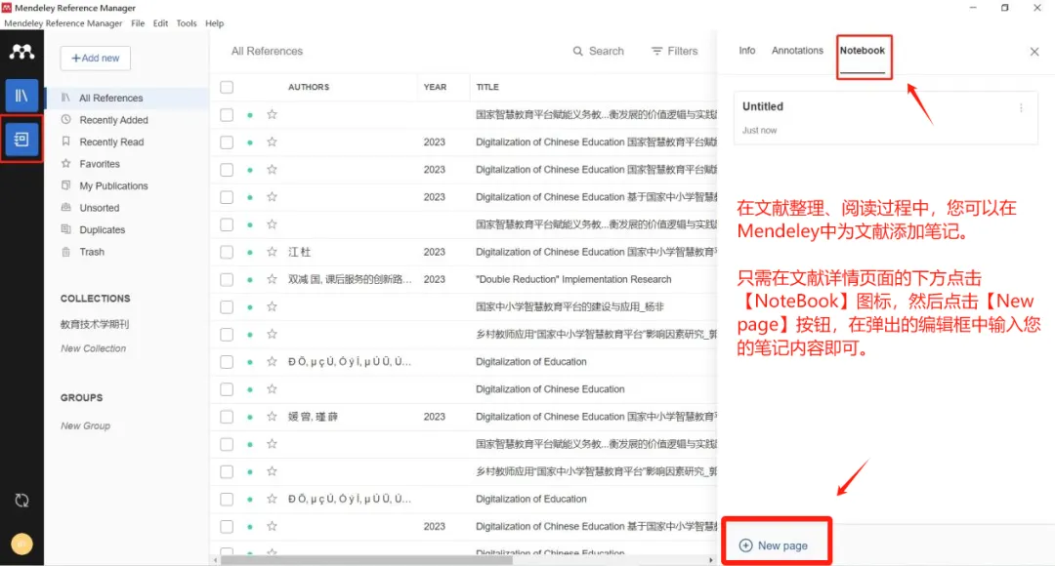
Task: Open the Filters control
Action: 674,51
